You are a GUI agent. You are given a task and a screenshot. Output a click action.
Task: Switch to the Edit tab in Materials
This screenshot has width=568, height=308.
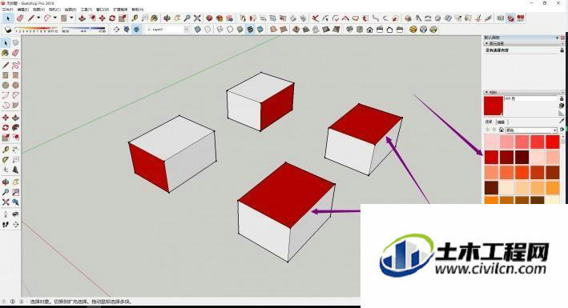click(x=502, y=122)
